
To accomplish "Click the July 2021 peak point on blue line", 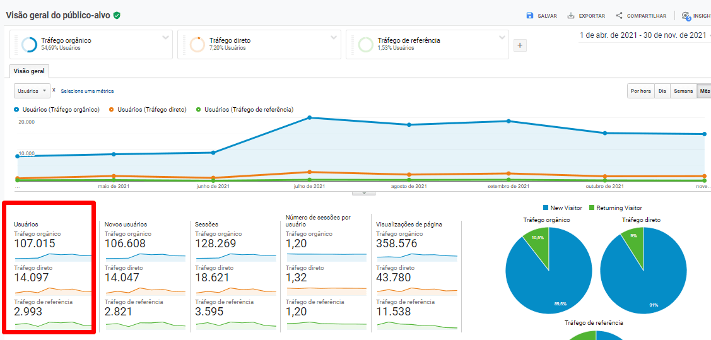I will 310,117.
